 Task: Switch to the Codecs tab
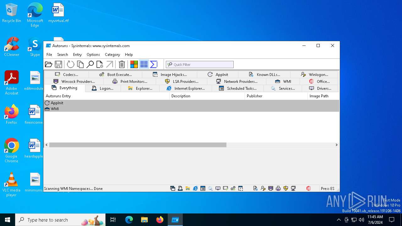pyautogui.click(x=67, y=74)
